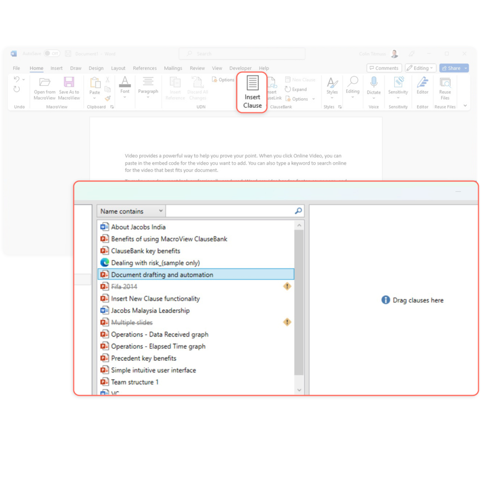Switch to the References ribbon tab
The width and height of the screenshot is (493, 493).
pyautogui.click(x=144, y=68)
